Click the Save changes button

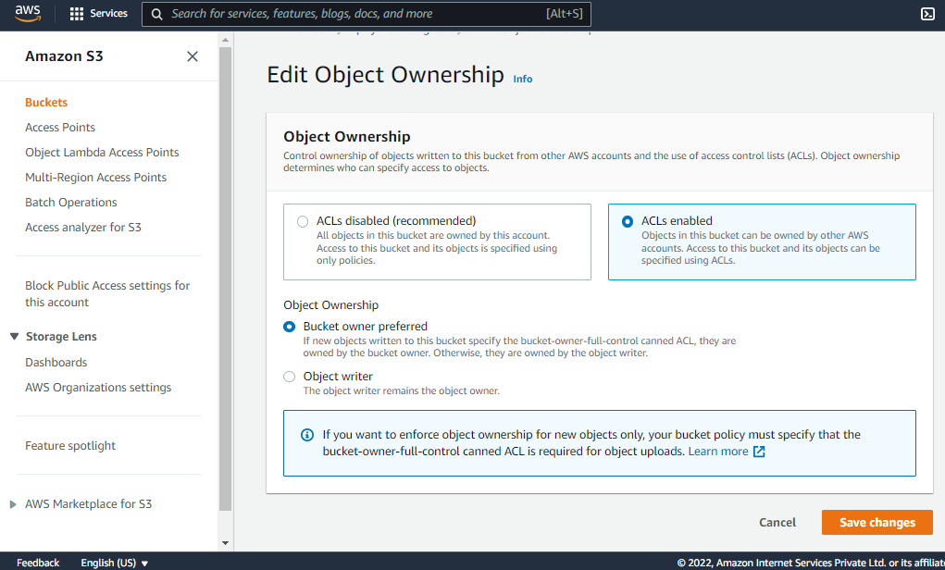877,523
